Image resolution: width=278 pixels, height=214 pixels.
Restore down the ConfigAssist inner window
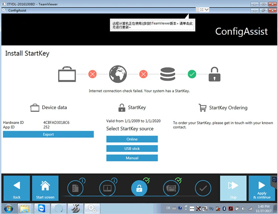(264, 11)
